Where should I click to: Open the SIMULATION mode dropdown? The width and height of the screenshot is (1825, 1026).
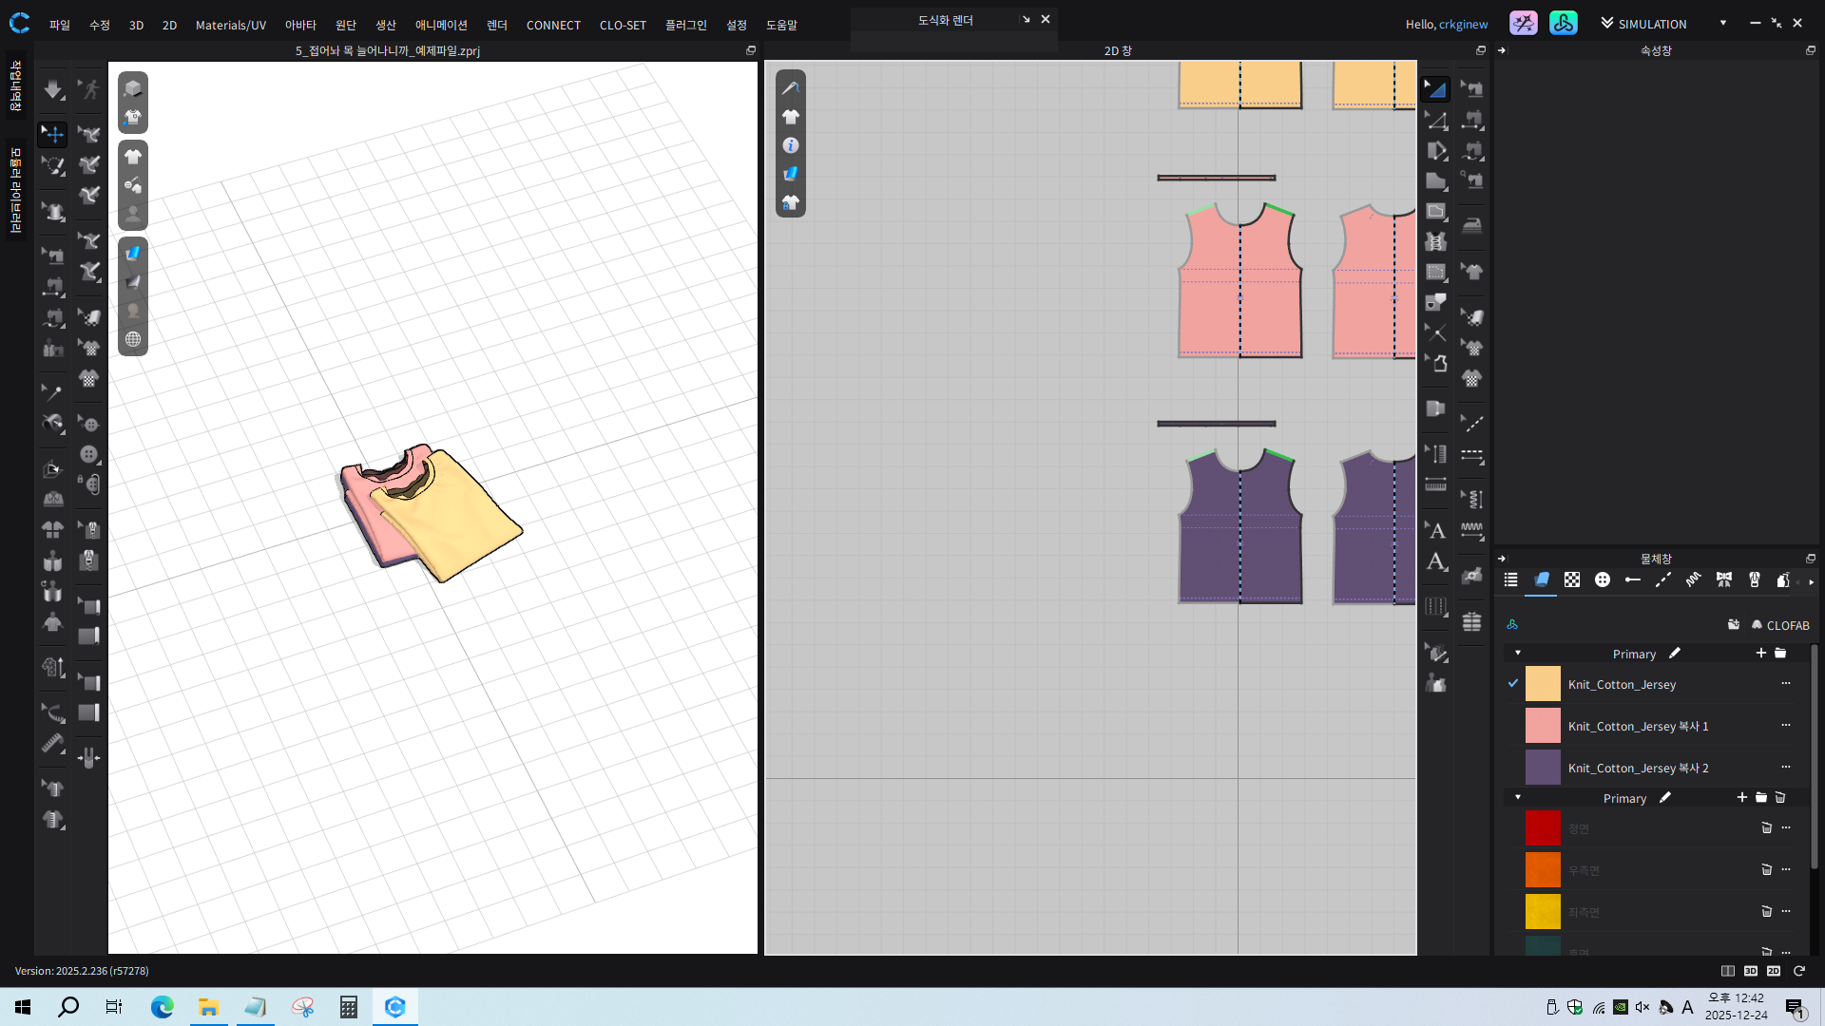click(x=1722, y=24)
